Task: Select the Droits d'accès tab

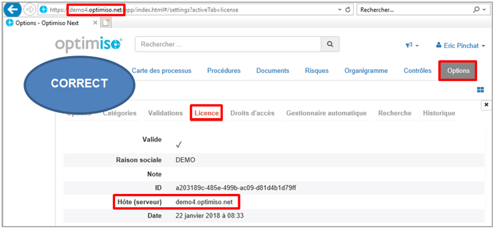Action: [252, 113]
